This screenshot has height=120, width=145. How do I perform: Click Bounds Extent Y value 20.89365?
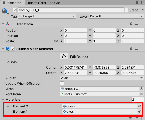click(x=104, y=73)
